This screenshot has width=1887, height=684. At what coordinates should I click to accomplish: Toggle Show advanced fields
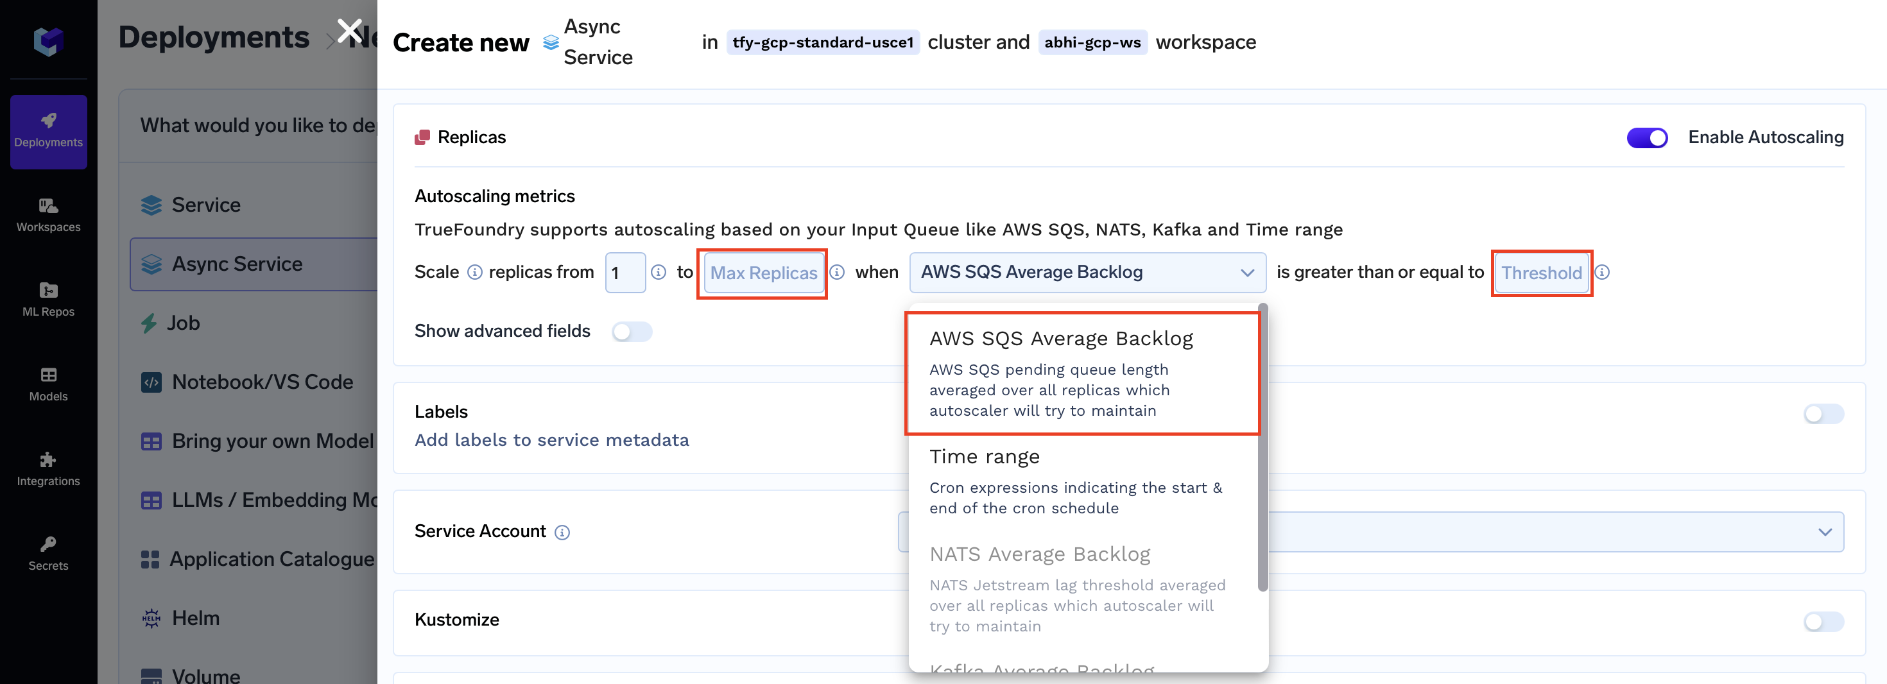(x=632, y=332)
